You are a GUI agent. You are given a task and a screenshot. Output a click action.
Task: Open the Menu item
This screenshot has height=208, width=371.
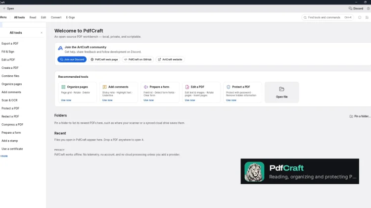[3, 17]
